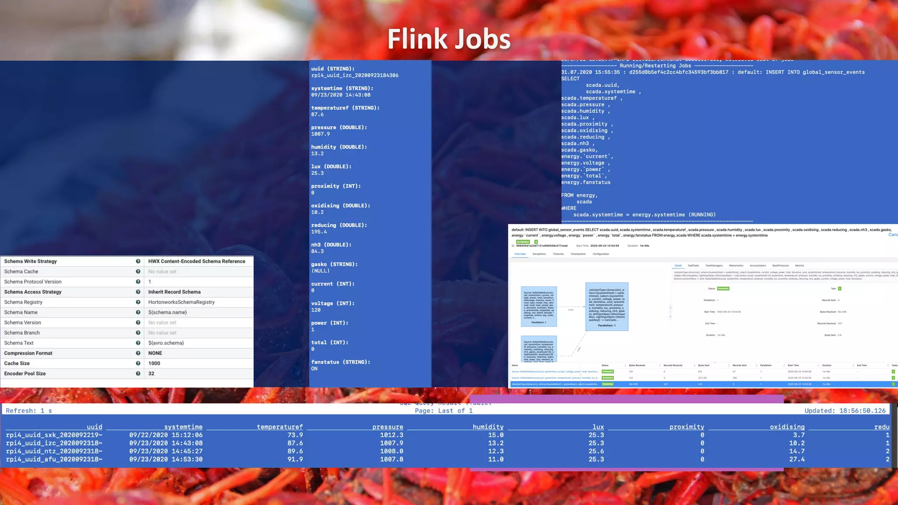
Task: Click help icon for Schema Protocol Version
Action: tap(138, 282)
